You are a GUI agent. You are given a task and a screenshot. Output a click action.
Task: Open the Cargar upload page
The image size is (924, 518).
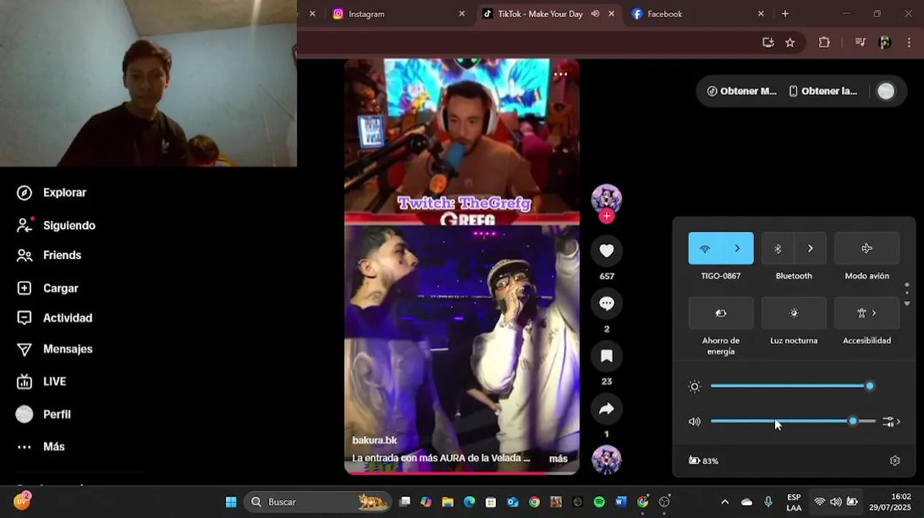pos(47,288)
